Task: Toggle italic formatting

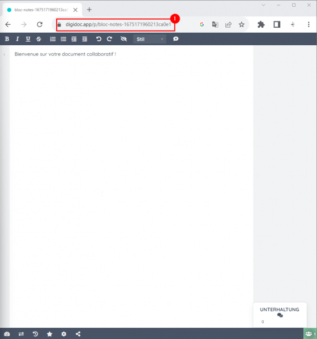Action: pyautogui.click(x=18, y=39)
